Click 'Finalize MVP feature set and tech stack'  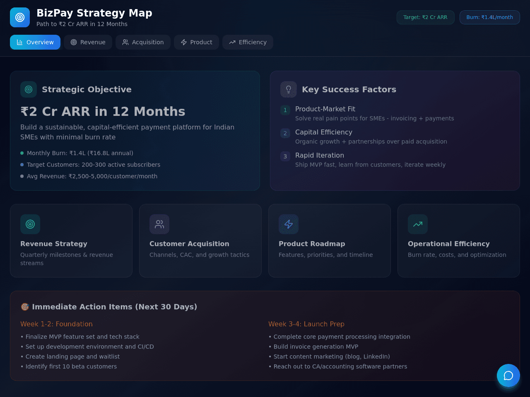(x=82, y=337)
